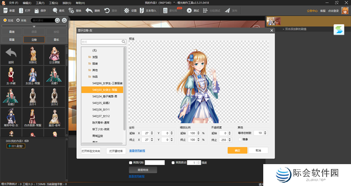The height and width of the screenshot is (186, 351).
Task: Open the 文件(F) menu
Action: click(14, 3)
